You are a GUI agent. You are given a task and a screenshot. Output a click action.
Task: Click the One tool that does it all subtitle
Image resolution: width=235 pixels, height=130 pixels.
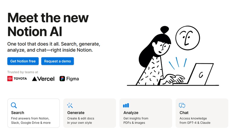[54, 47]
